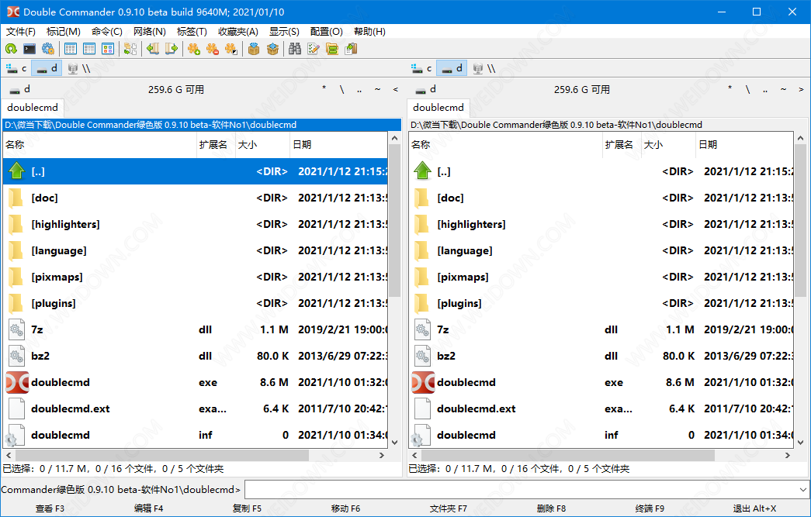Open file search binoculars icon
The image size is (811, 517).
tap(295, 49)
